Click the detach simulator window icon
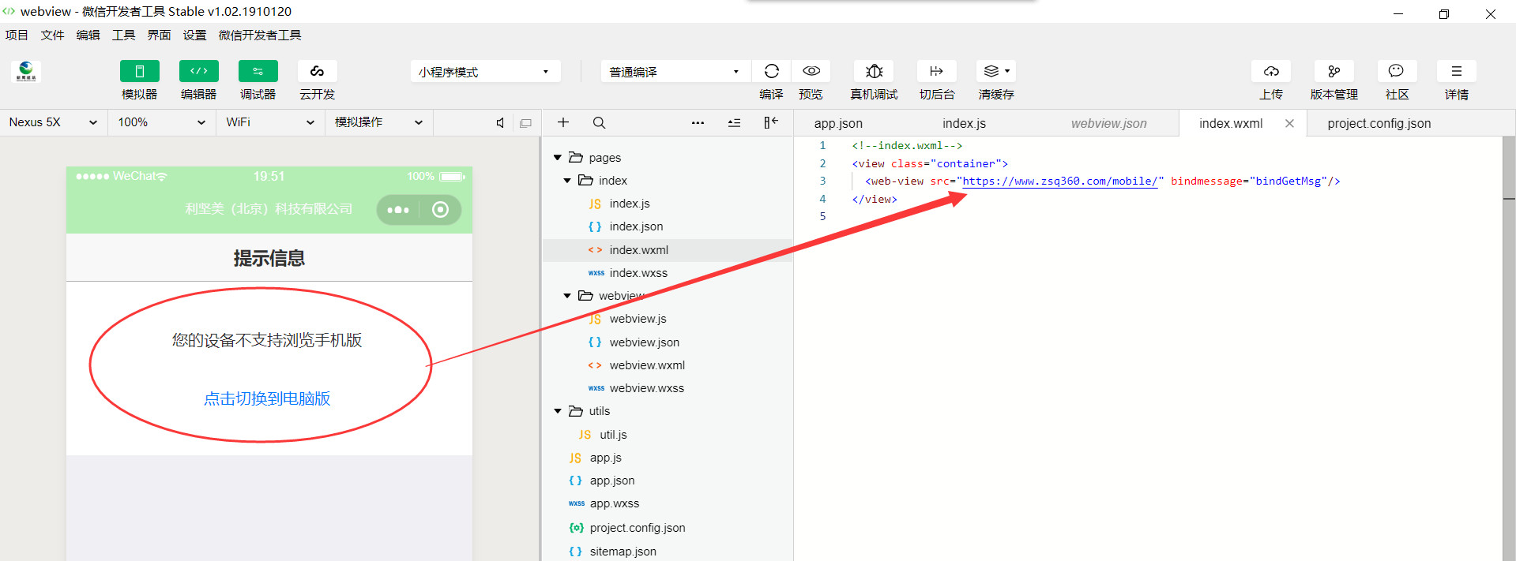This screenshot has height=561, width=1516. click(x=526, y=123)
